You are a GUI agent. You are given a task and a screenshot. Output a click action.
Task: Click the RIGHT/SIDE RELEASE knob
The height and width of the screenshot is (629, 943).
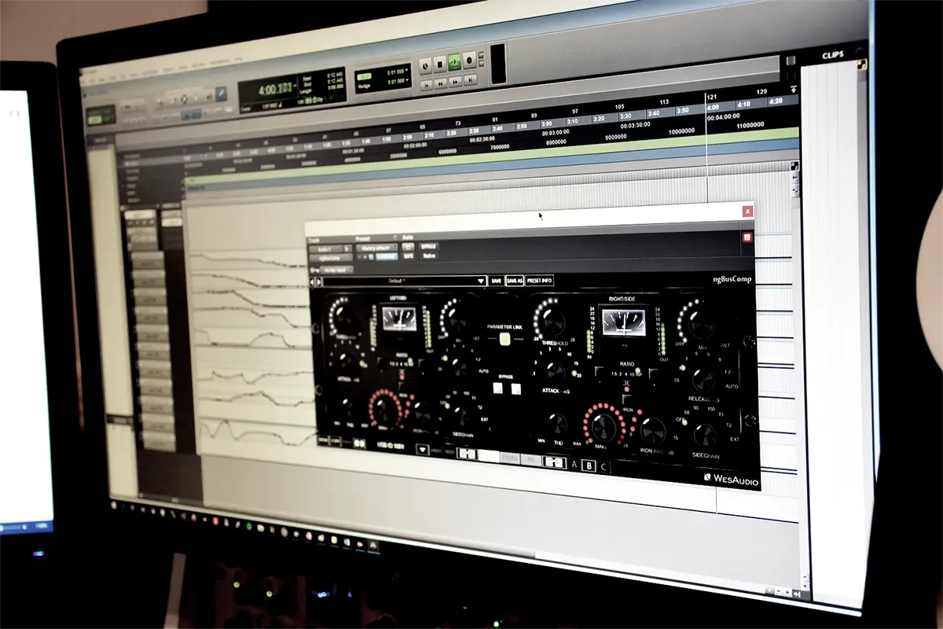(x=703, y=380)
